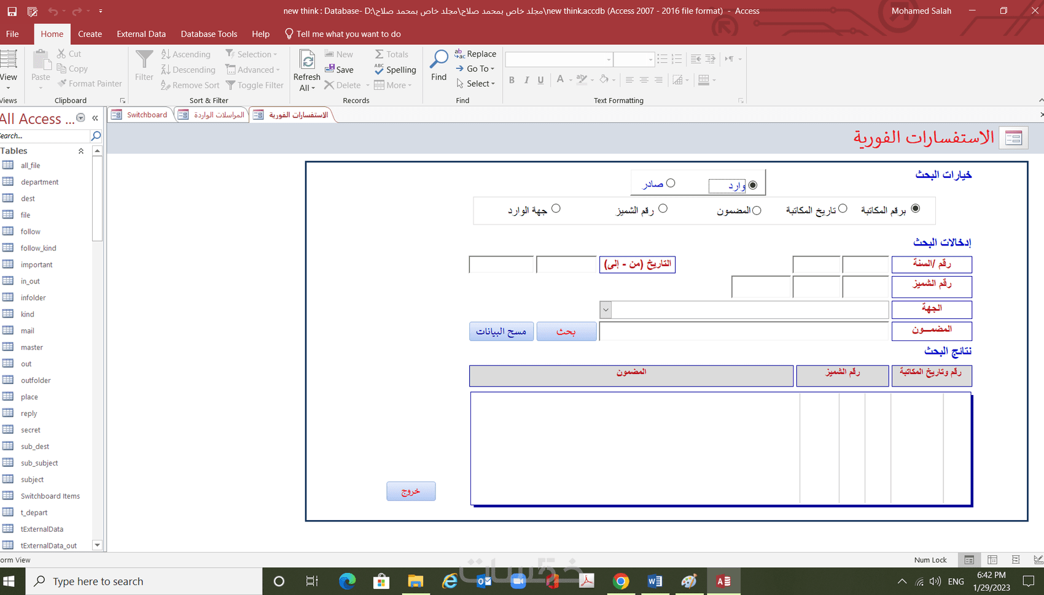
Task: Click the font color button
Action: (560, 80)
